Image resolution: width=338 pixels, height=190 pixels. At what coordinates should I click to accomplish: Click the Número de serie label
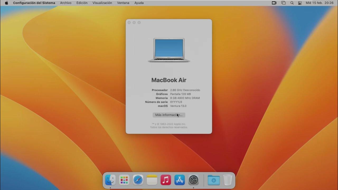point(156,102)
